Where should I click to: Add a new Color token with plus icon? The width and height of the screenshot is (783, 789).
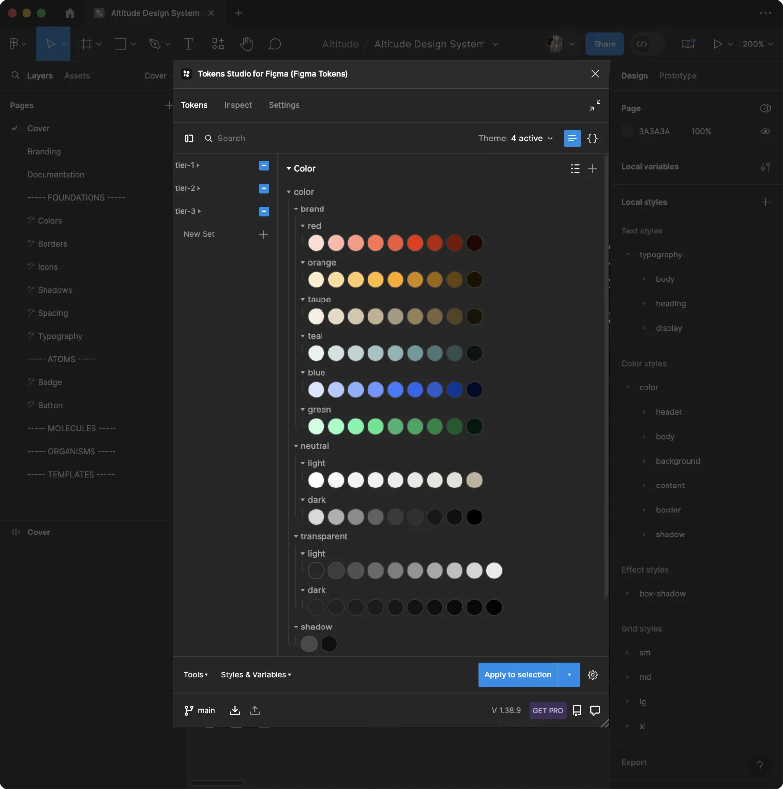(592, 169)
